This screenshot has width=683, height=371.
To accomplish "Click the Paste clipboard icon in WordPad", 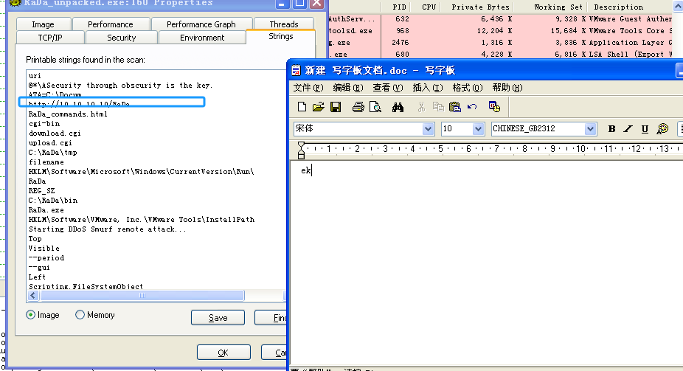I will pos(455,107).
